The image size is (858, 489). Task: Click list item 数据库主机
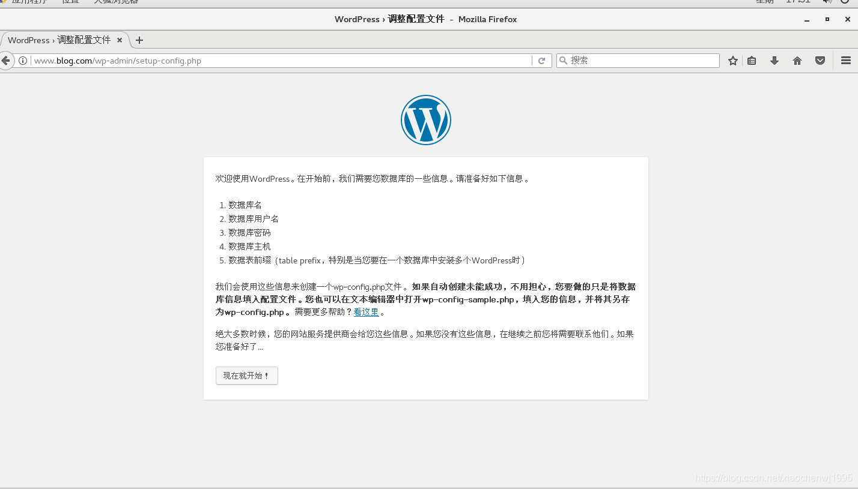click(249, 247)
